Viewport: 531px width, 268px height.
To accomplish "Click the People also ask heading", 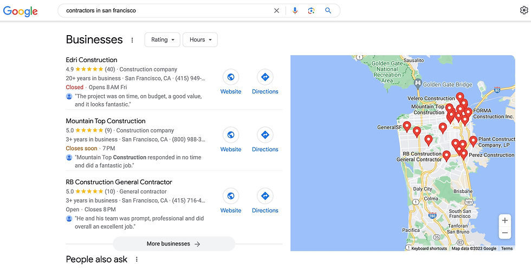I will (96, 259).
